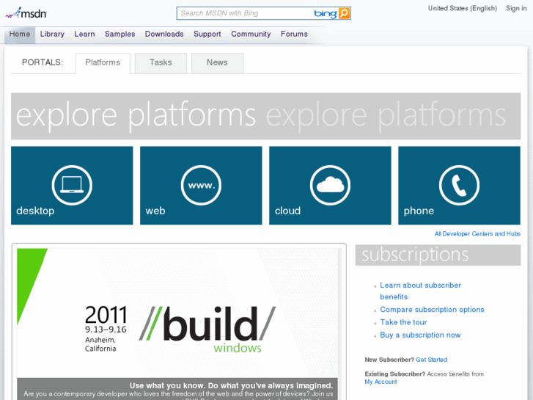Switch to the Tasks portal tab
This screenshot has height=400, width=533.
pos(161,63)
